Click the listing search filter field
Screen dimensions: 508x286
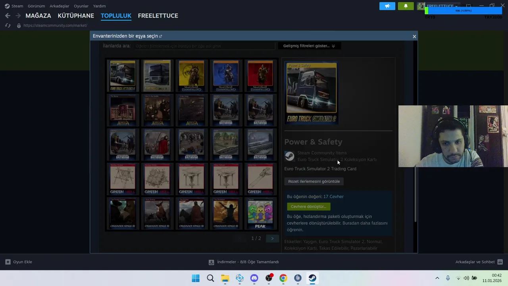[x=205, y=46]
